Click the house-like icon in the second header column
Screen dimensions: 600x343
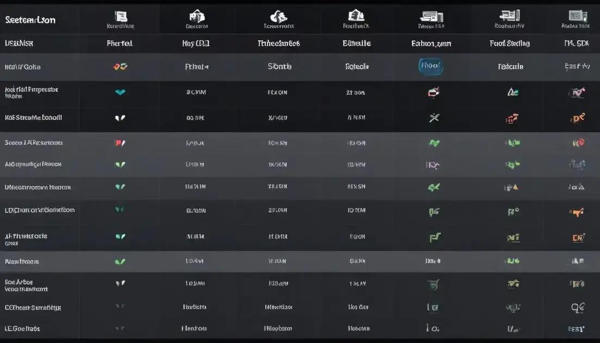coord(196,16)
